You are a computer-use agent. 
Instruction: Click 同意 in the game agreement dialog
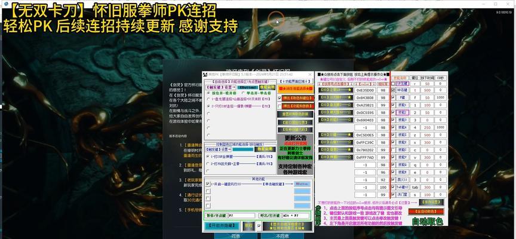click(236, 236)
